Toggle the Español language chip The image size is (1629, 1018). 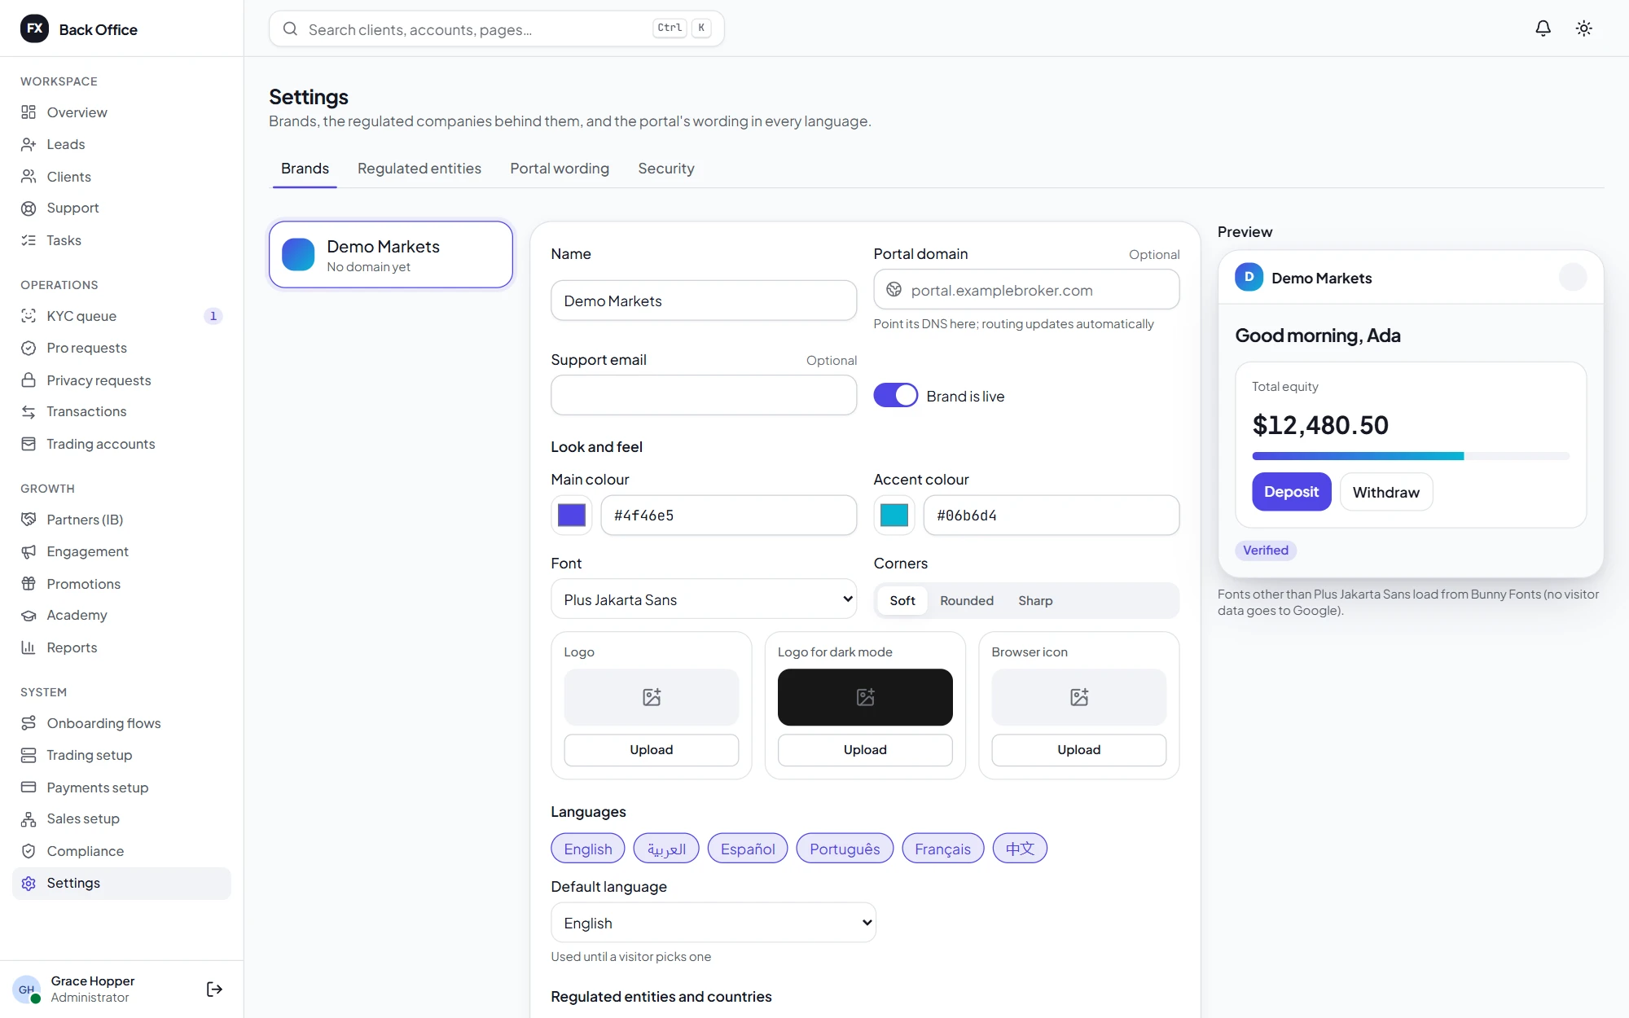click(748, 849)
